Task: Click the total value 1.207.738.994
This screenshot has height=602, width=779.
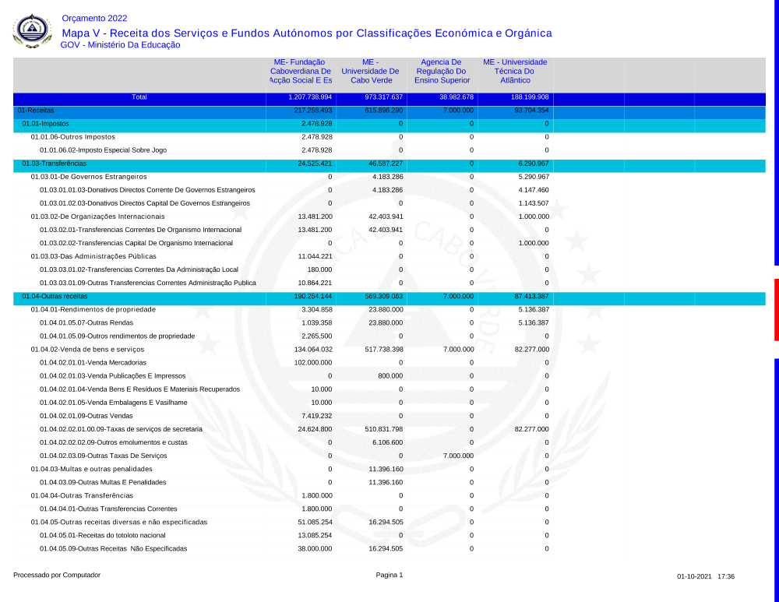Action: [x=310, y=97]
